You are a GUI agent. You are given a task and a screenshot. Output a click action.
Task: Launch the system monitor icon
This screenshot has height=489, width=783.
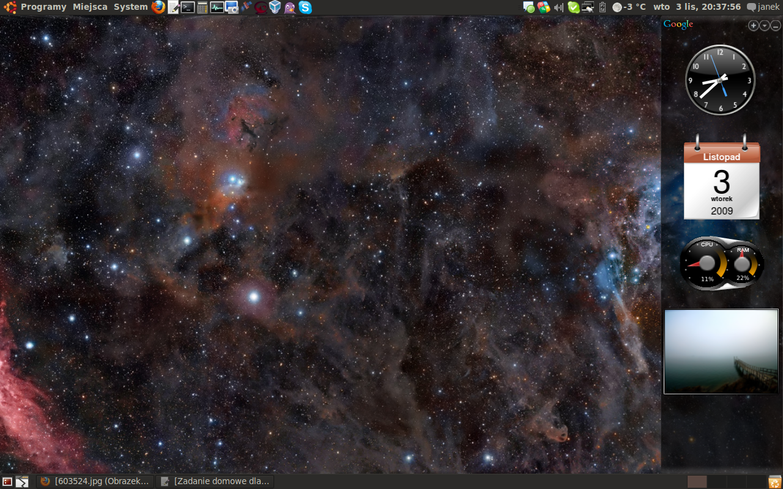(x=217, y=7)
